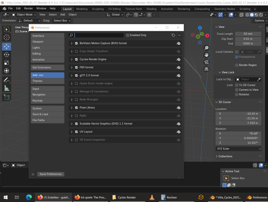The image size is (268, 202).
Task: Click the add-on tag filter icon
Action: [x=174, y=35]
